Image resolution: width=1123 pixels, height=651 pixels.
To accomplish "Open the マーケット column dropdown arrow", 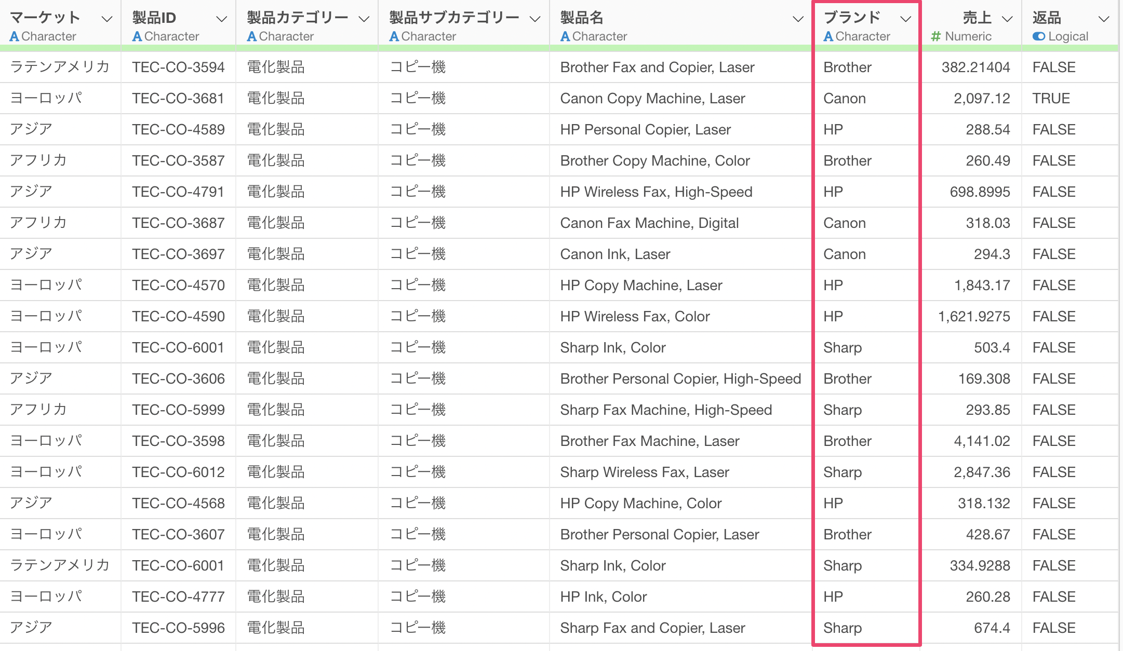I will click(x=107, y=19).
